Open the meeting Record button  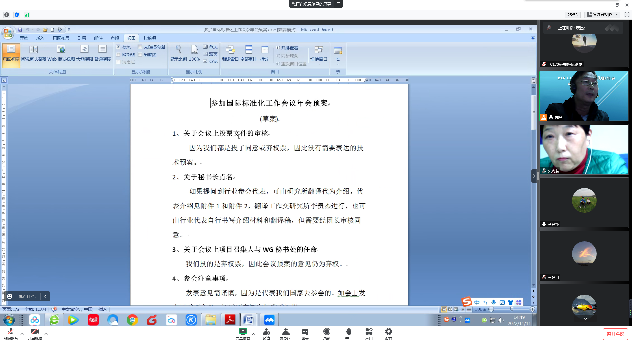[327, 331]
